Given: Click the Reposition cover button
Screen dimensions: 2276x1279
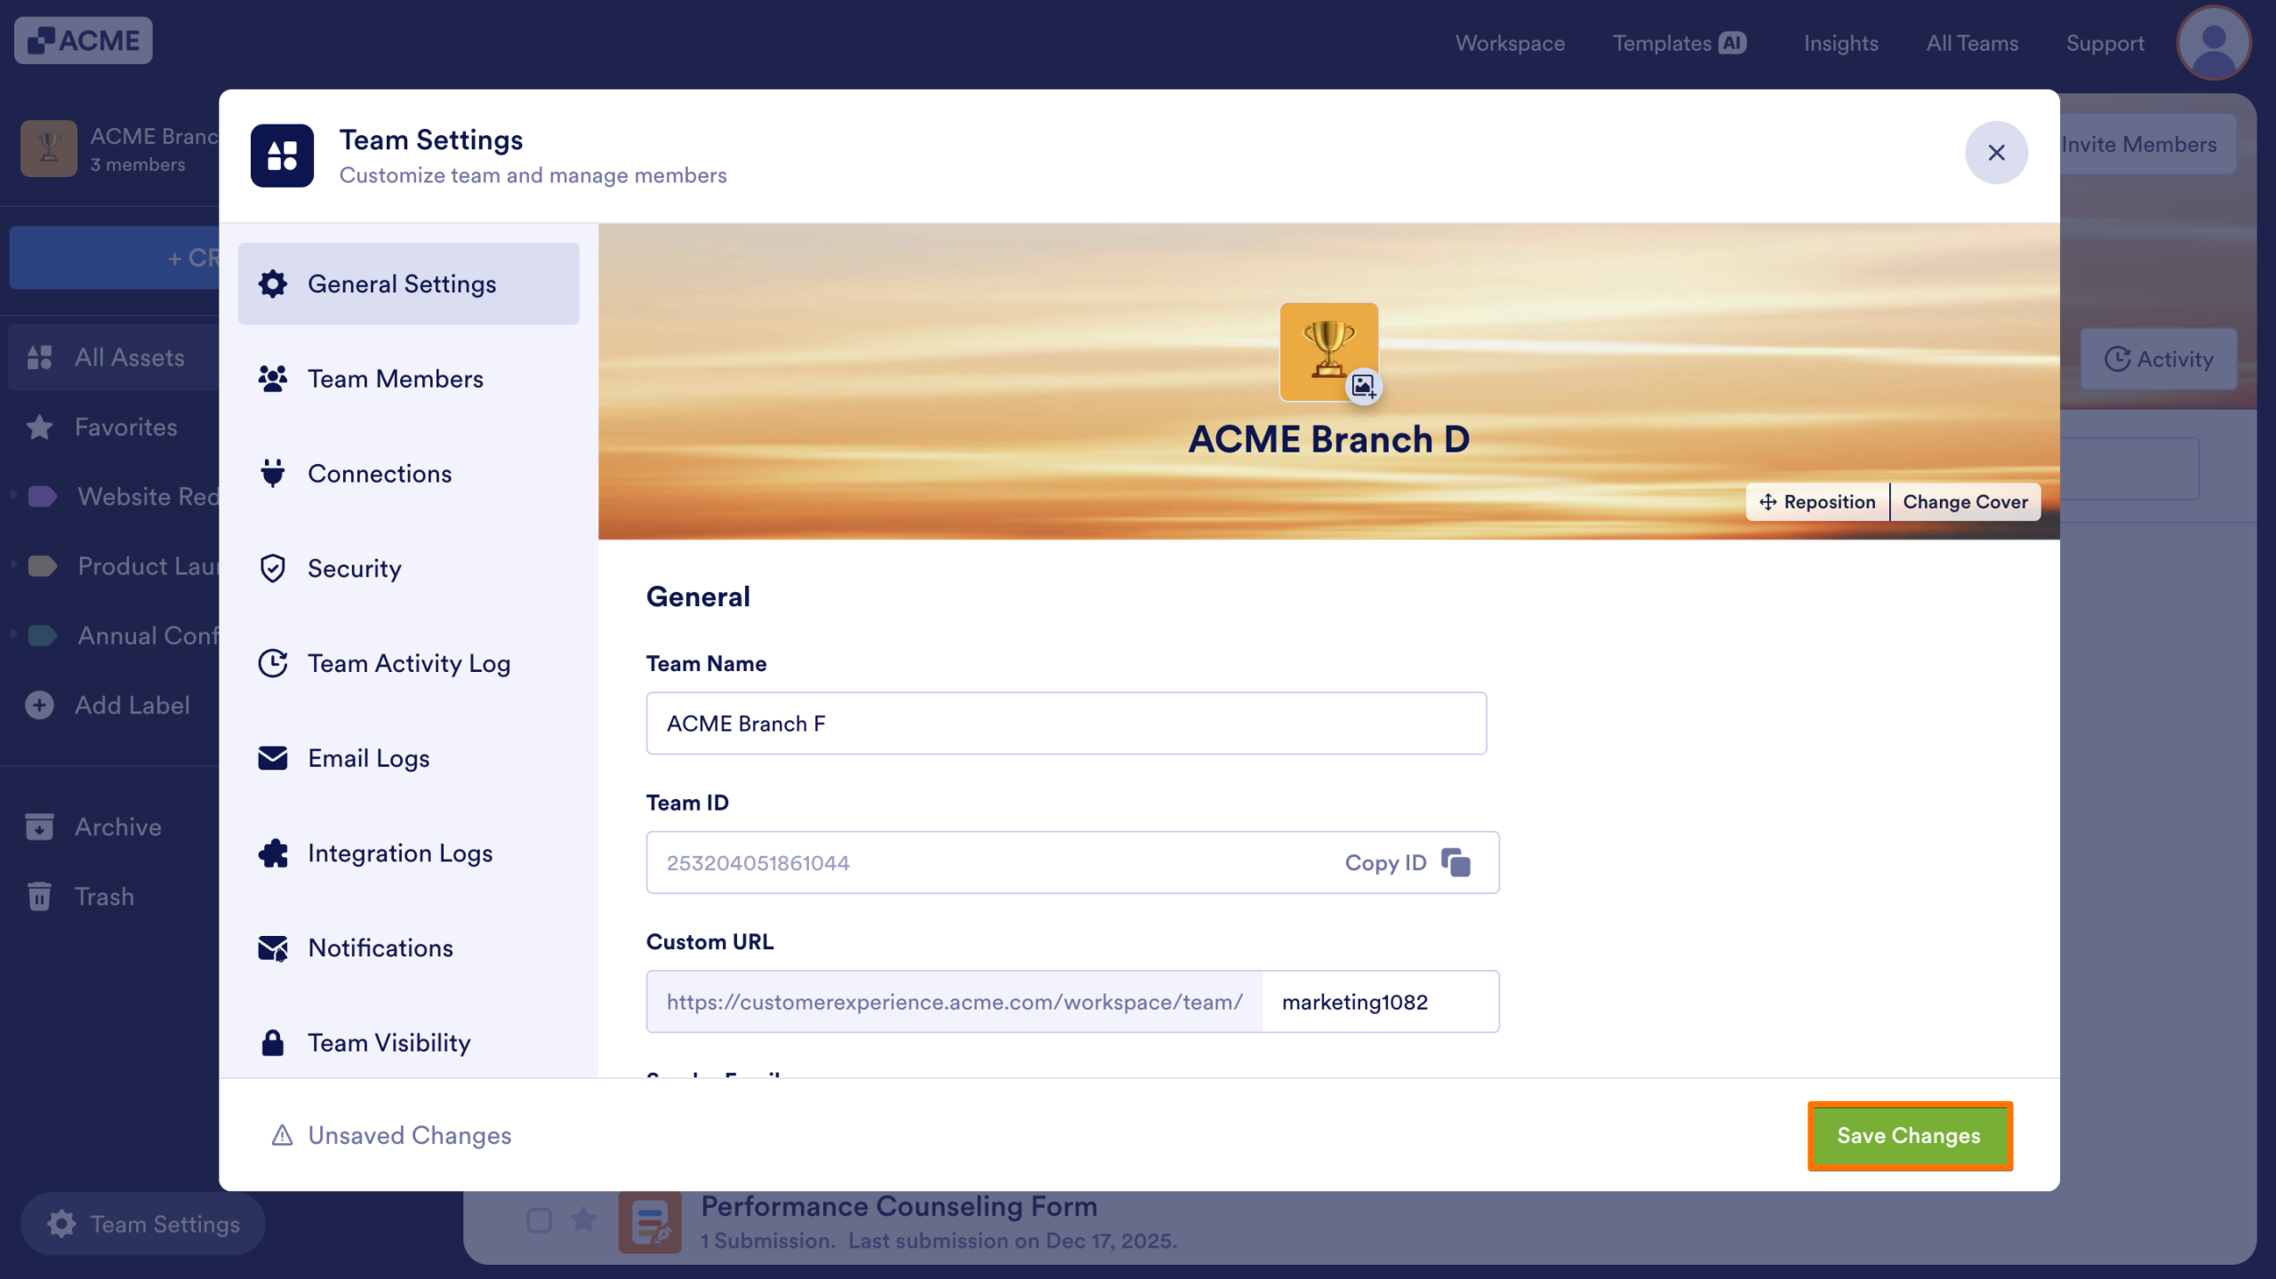Looking at the screenshot, I should (1817, 501).
